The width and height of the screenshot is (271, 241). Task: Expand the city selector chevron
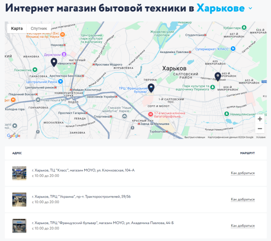(x=251, y=8)
